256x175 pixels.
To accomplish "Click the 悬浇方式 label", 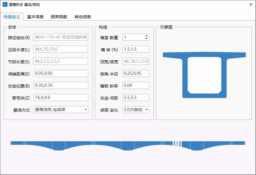I will coord(22,110).
